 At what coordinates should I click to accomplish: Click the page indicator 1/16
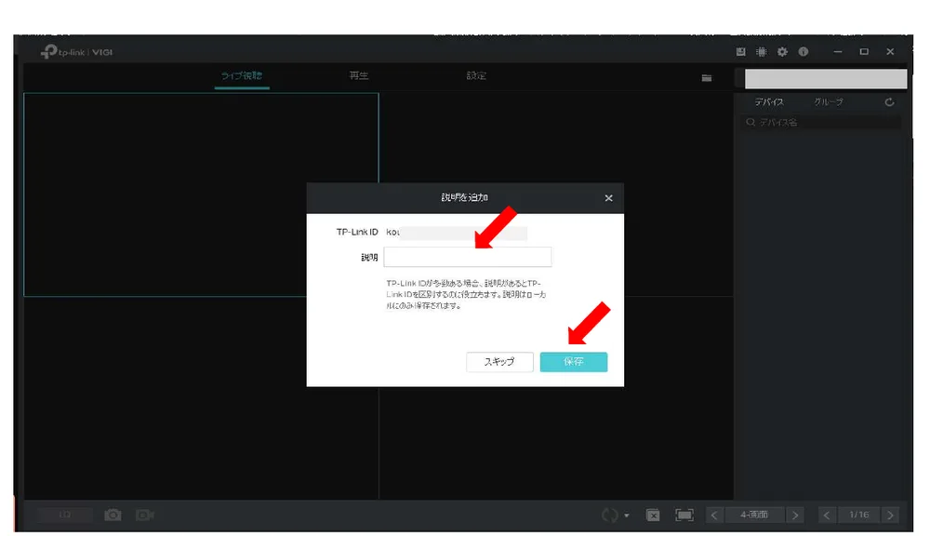pos(858,515)
